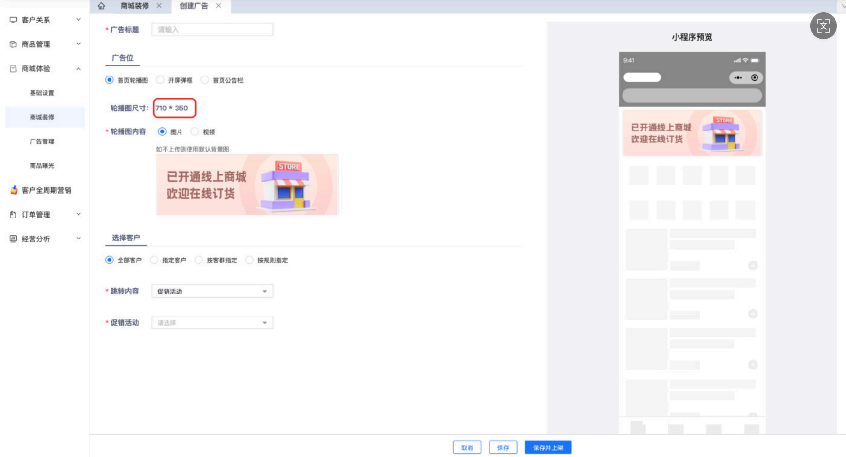Image resolution: width=846 pixels, height=457 pixels.
Task: Click the home icon tab
Action: 101,6
